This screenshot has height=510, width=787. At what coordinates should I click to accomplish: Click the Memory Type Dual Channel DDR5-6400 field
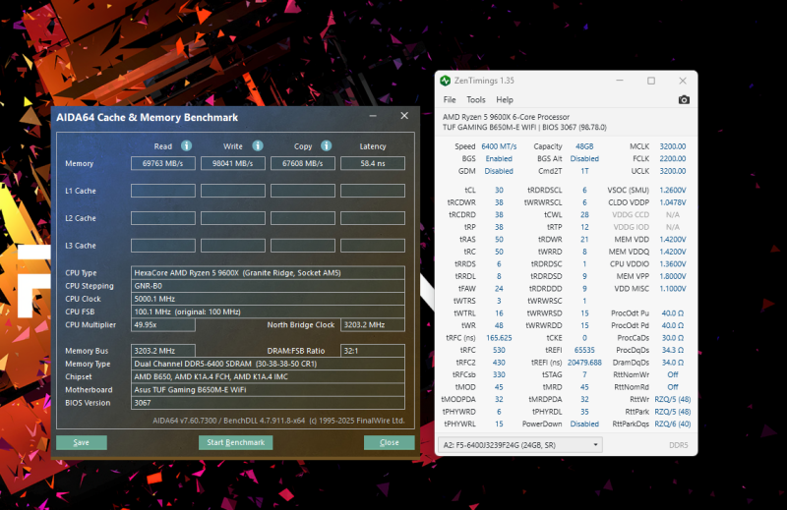click(x=268, y=364)
